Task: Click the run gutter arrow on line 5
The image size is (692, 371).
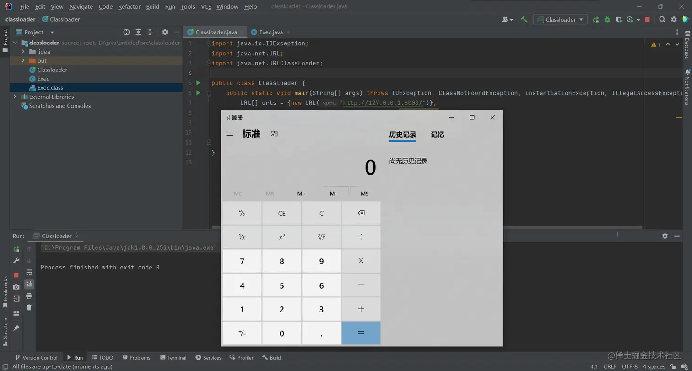Action: coord(198,83)
